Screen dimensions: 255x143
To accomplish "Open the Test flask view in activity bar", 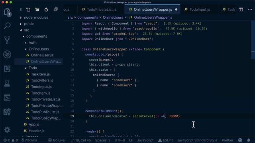I will 7,83.
